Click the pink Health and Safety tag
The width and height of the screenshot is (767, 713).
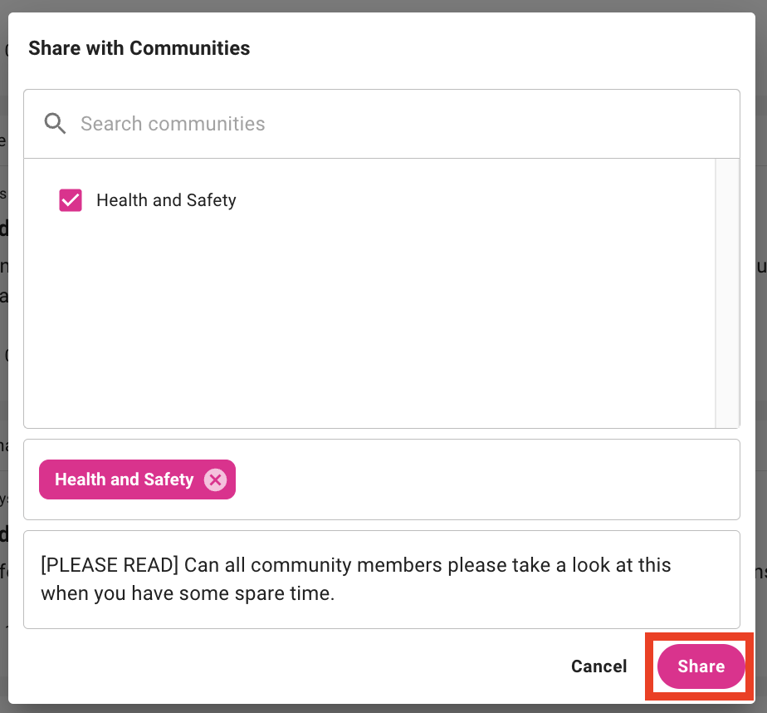point(125,479)
